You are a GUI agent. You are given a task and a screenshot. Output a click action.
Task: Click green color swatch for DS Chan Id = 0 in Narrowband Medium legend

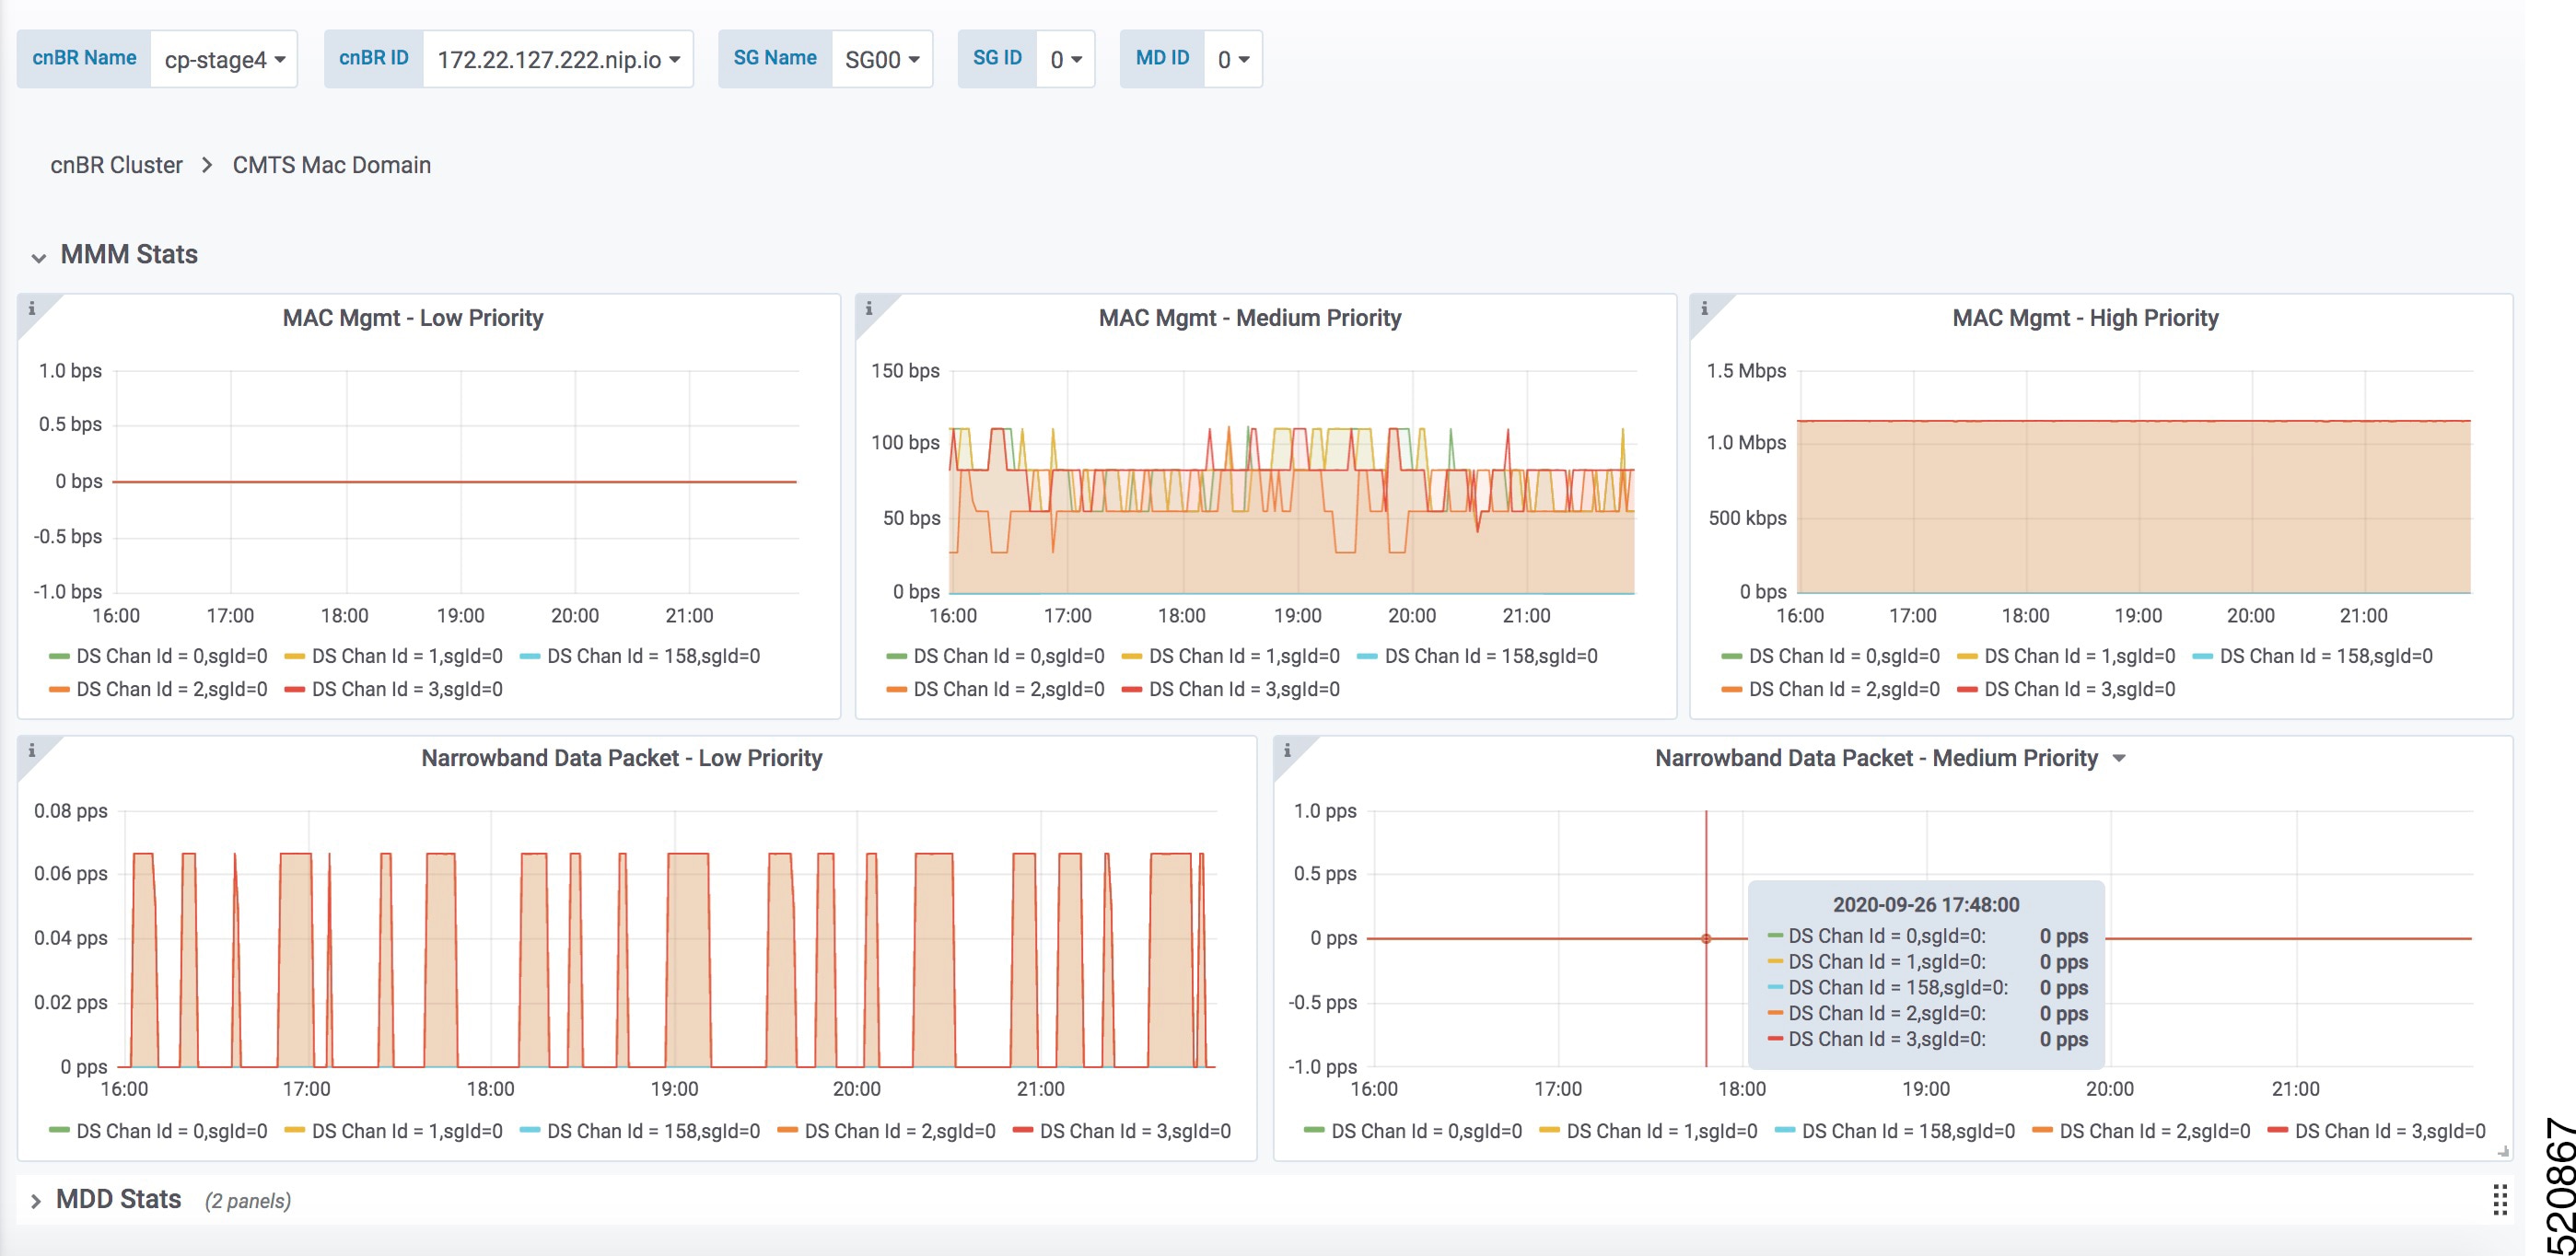[x=1314, y=1131]
